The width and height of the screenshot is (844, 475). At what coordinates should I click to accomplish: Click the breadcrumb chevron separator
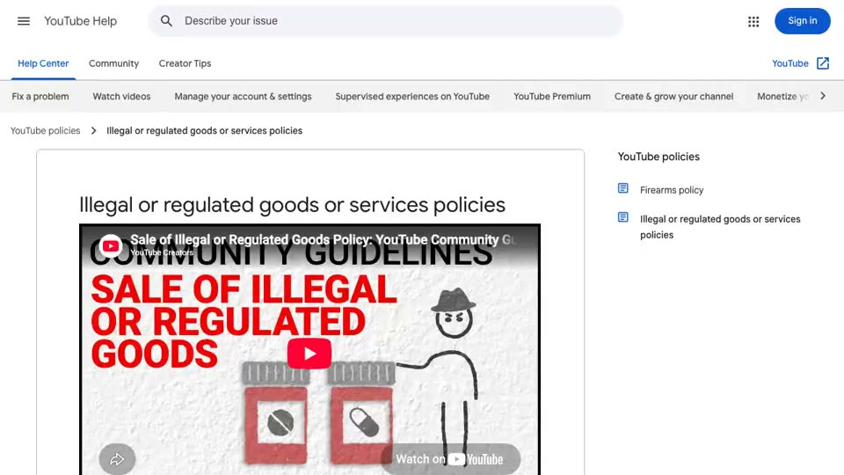tap(94, 131)
